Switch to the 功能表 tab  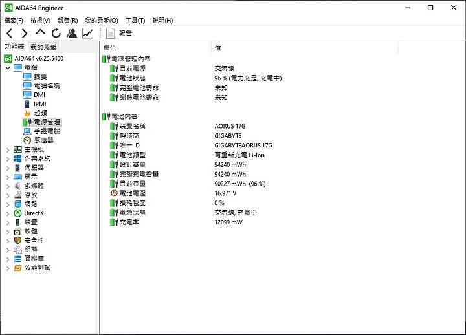(x=14, y=47)
